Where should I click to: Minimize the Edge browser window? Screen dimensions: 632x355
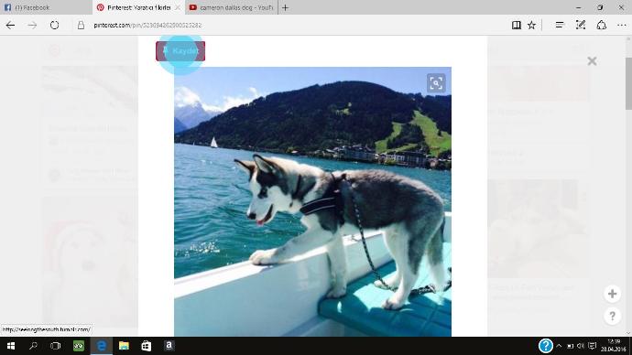point(579,7)
